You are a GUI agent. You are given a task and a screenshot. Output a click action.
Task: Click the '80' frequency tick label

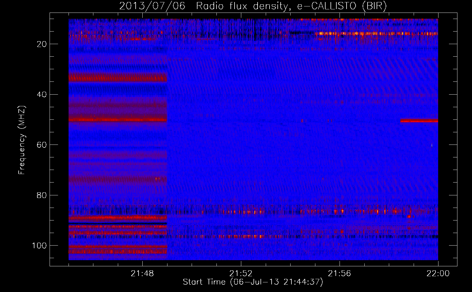coord(42,195)
